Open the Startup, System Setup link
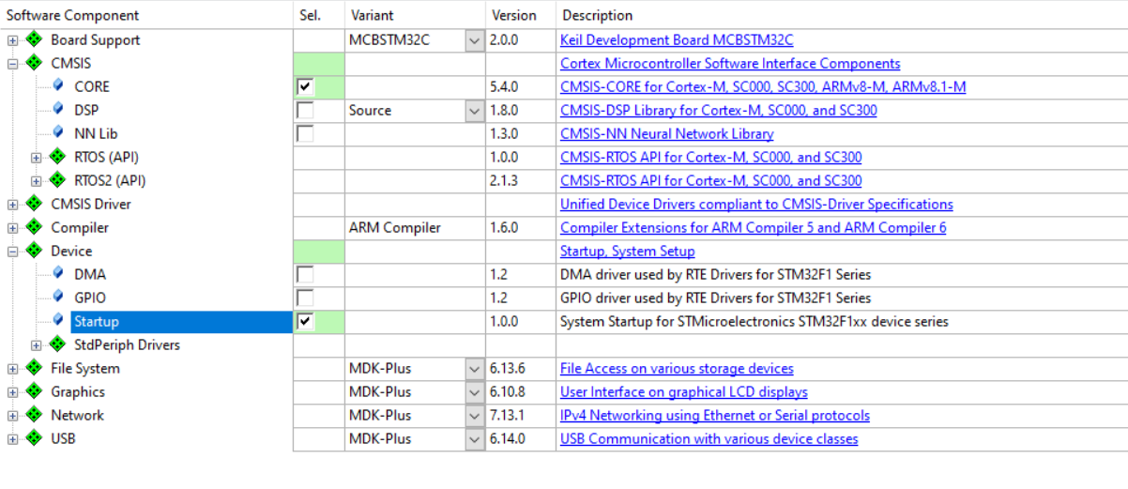This screenshot has width=1128, height=489. tap(627, 252)
